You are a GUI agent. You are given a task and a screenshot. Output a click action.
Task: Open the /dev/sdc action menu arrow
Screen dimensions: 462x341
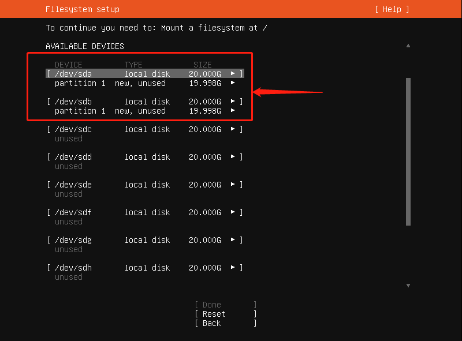(x=234, y=129)
